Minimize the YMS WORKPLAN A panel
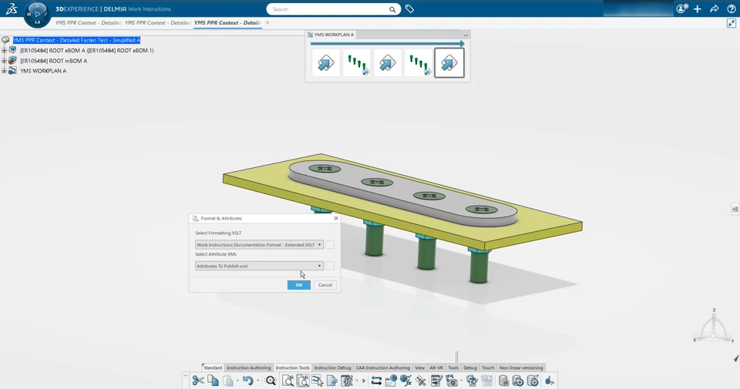The height and width of the screenshot is (389, 740). pyautogui.click(x=466, y=35)
